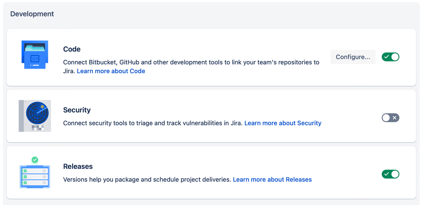Click the green check badge above Releases icon
Image resolution: width=421 pixels, height=205 pixels.
click(x=35, y=160)
